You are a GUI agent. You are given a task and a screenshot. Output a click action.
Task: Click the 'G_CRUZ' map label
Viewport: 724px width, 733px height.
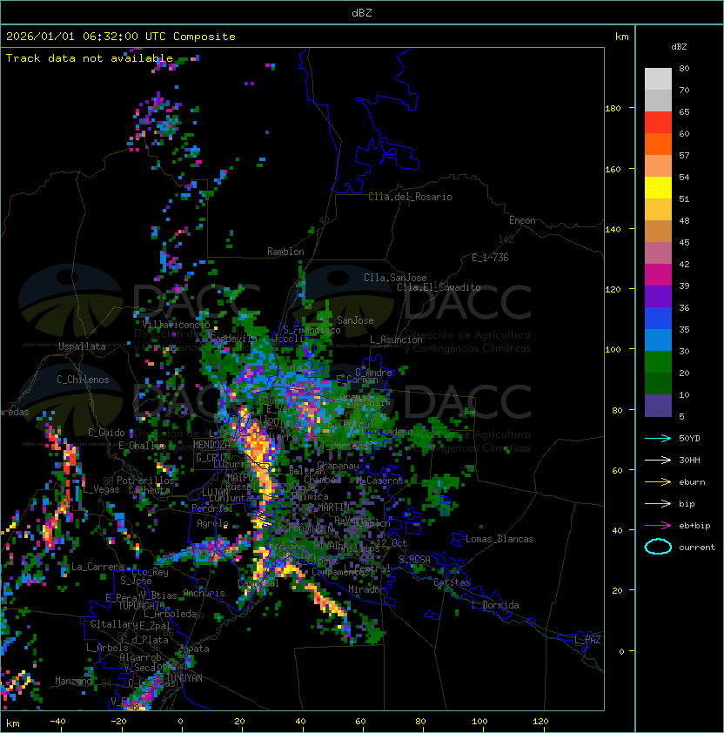(211, 457)
